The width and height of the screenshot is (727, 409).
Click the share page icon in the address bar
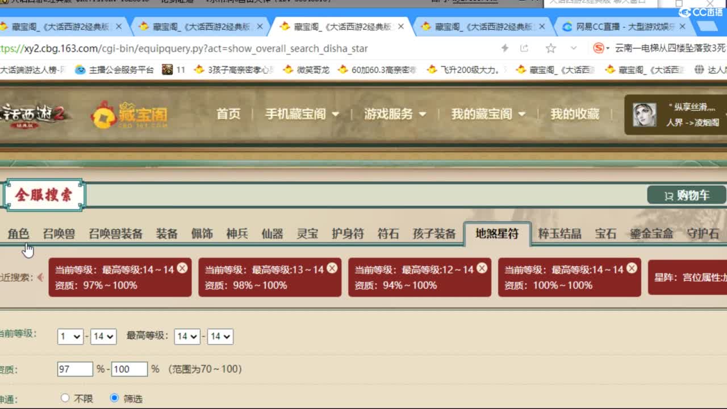coord(524,48)
